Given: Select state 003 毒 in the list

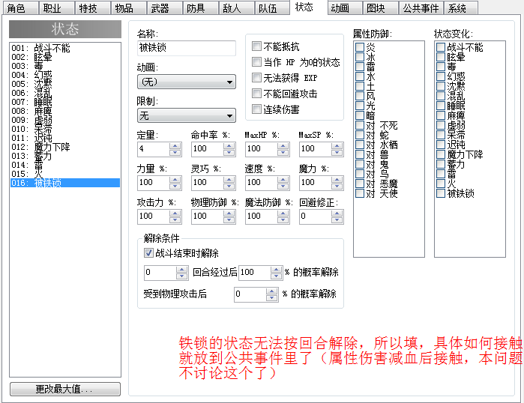Looking at the screenshot, I should tap(64, 66).
